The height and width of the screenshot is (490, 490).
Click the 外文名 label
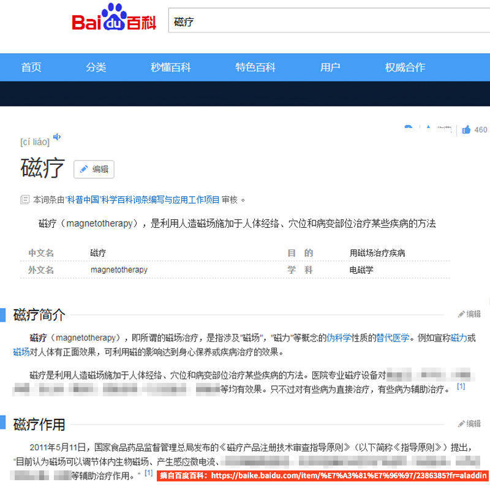[41, 269]
